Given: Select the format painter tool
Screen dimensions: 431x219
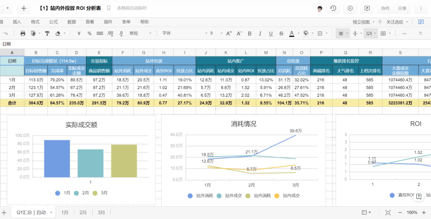Looking at the screenshot, I should (47, 33).
